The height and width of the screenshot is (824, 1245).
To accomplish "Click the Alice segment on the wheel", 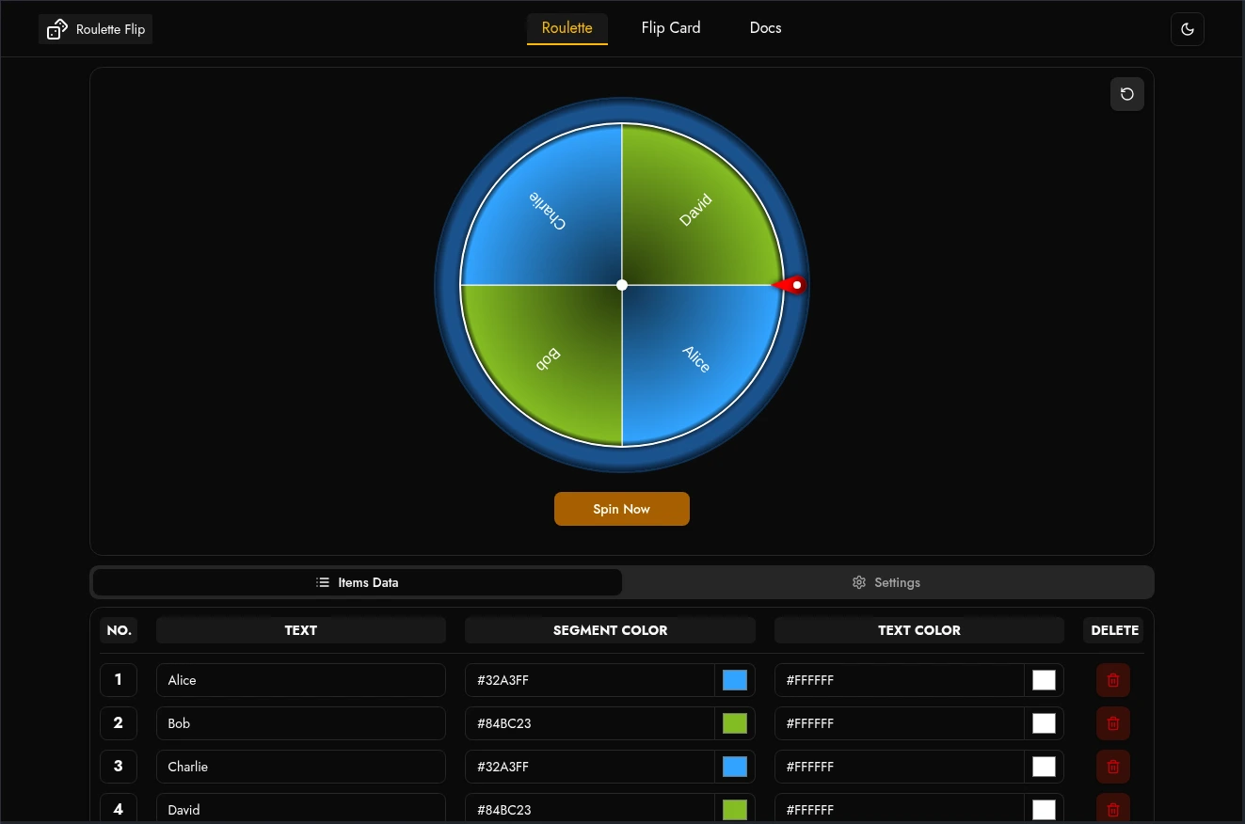I will 694,357.
